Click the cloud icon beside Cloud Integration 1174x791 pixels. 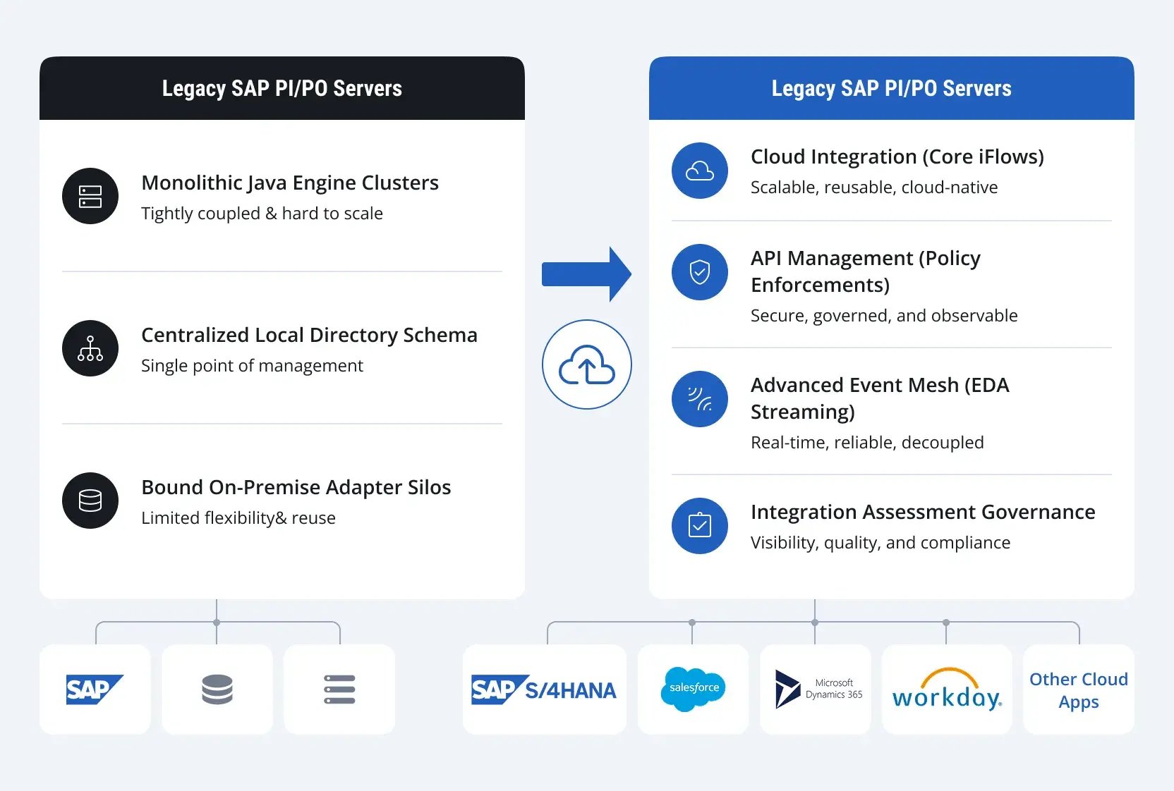click(700, 171)
